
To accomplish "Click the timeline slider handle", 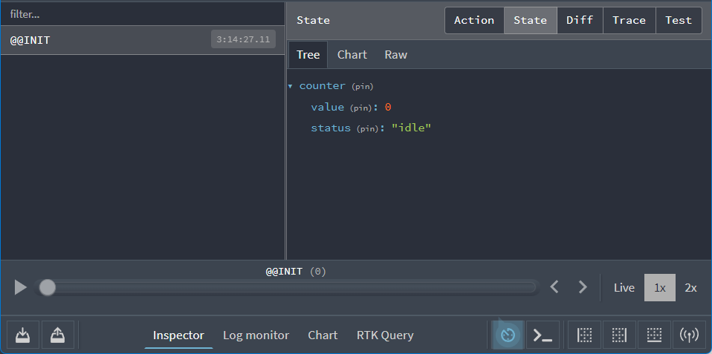I will click(x=47, y=287).
